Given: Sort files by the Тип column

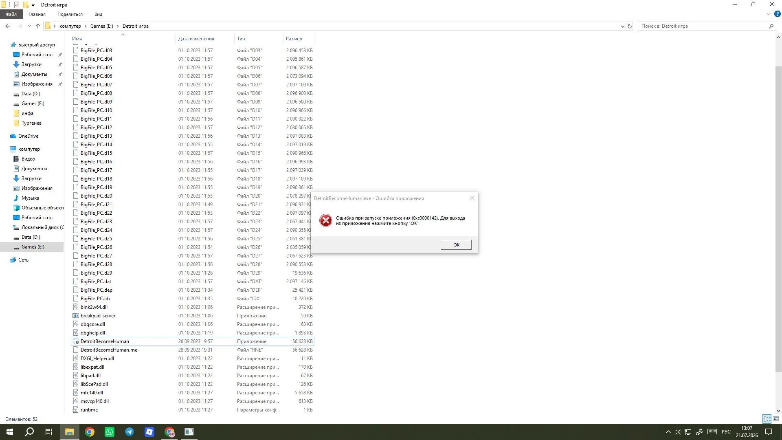Looking at the screenshot, I should point(259,39).
